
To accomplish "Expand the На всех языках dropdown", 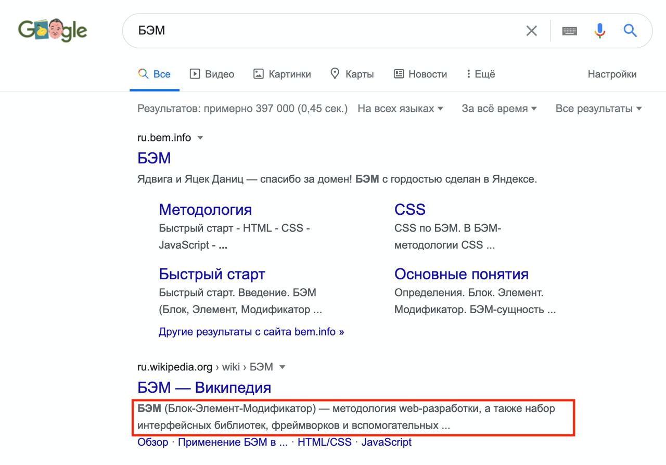I will click(x=400, y=109).
